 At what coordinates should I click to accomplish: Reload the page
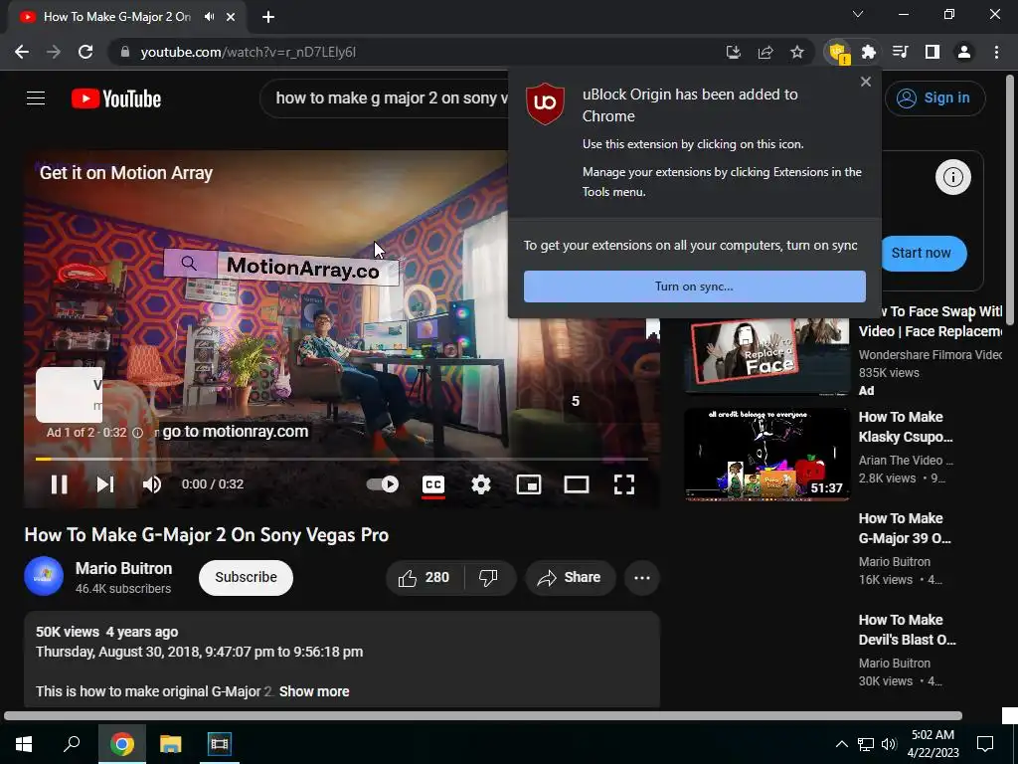coord(85,52)
